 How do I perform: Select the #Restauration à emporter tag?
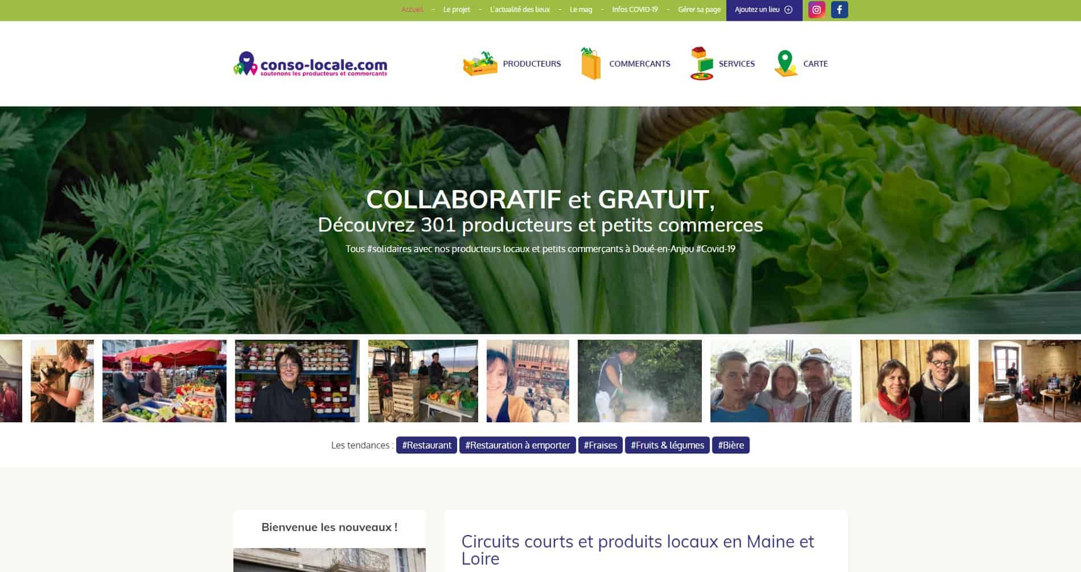(x=517, y=445)
